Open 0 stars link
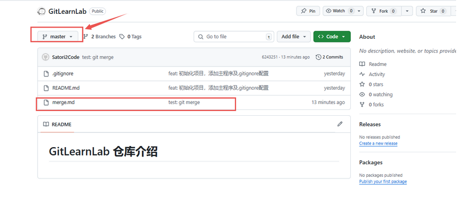 tap(376, 84)
